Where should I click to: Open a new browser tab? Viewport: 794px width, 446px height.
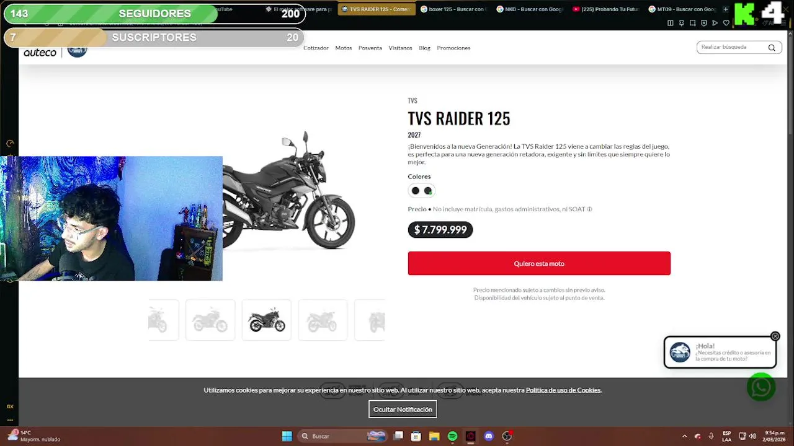tap(725, 9)
